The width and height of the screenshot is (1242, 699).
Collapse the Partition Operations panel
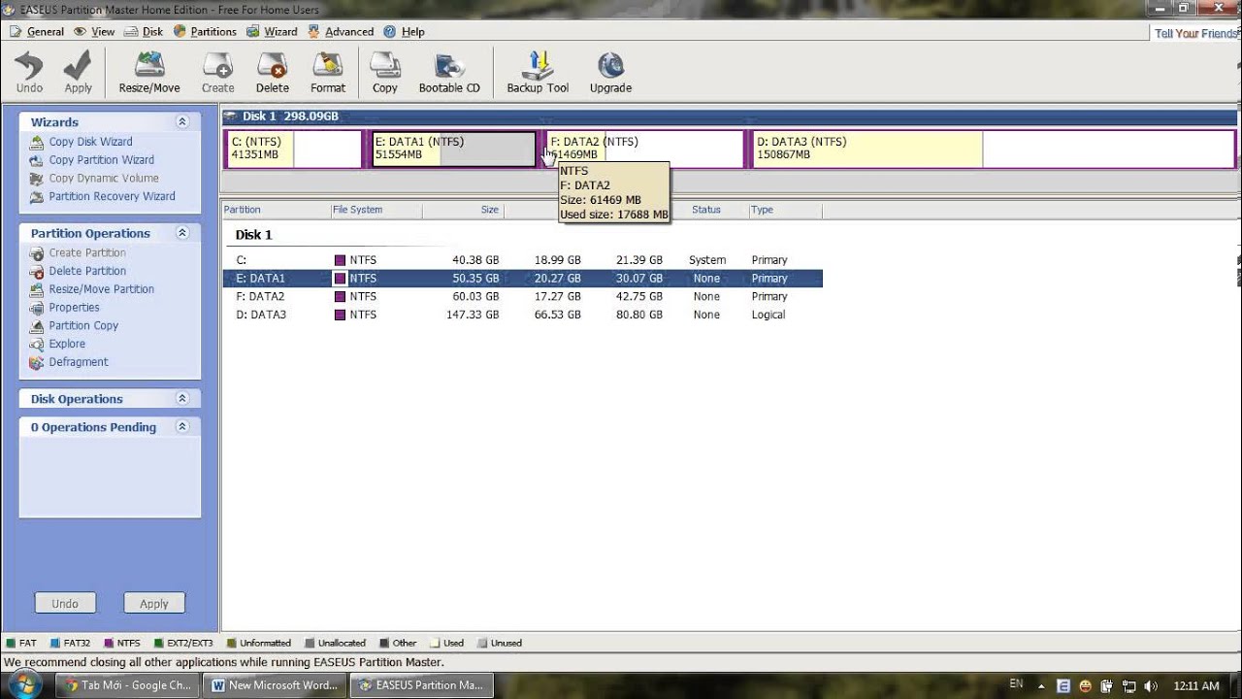tap(181, 233)
